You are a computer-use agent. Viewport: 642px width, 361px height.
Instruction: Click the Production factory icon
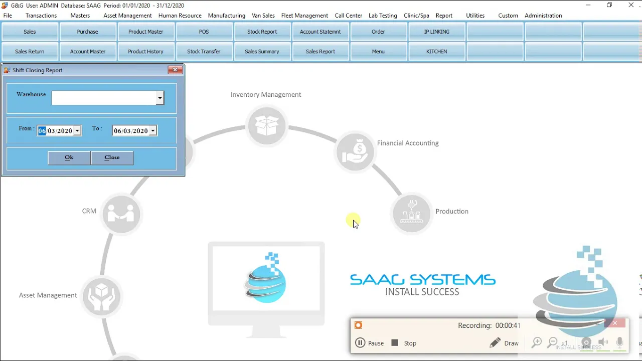[x=411, y=214]
